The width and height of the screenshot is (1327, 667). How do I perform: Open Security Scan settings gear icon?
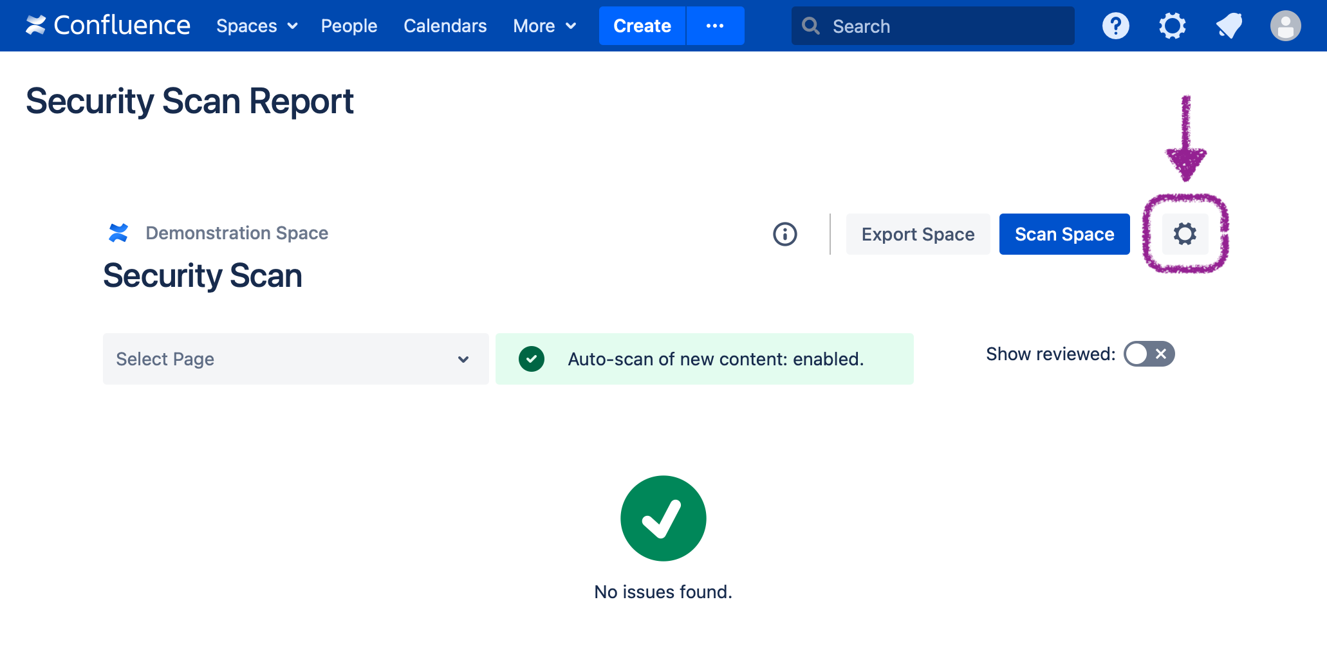tap(1185, 234)
